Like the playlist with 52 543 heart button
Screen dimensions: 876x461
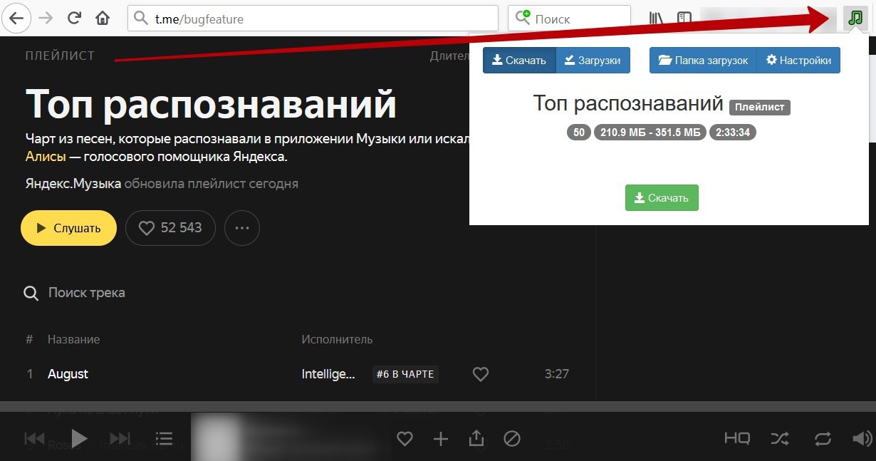coord(170,228)
